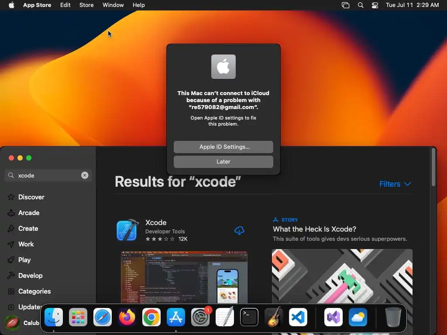Launch Terminal from the Dock

pos(249,317)
